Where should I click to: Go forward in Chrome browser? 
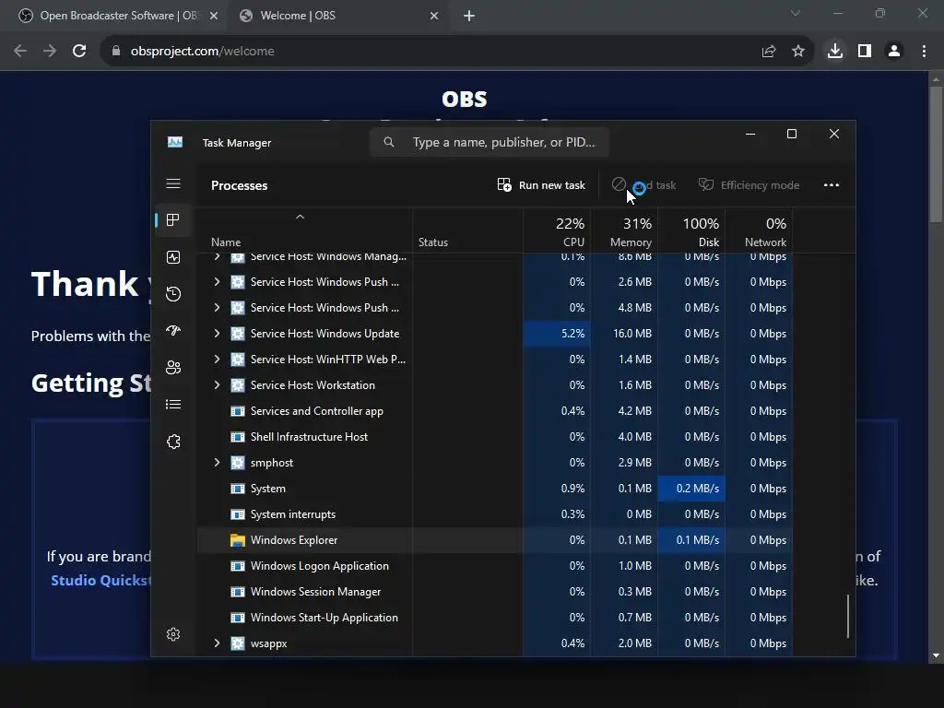point(50,52)
